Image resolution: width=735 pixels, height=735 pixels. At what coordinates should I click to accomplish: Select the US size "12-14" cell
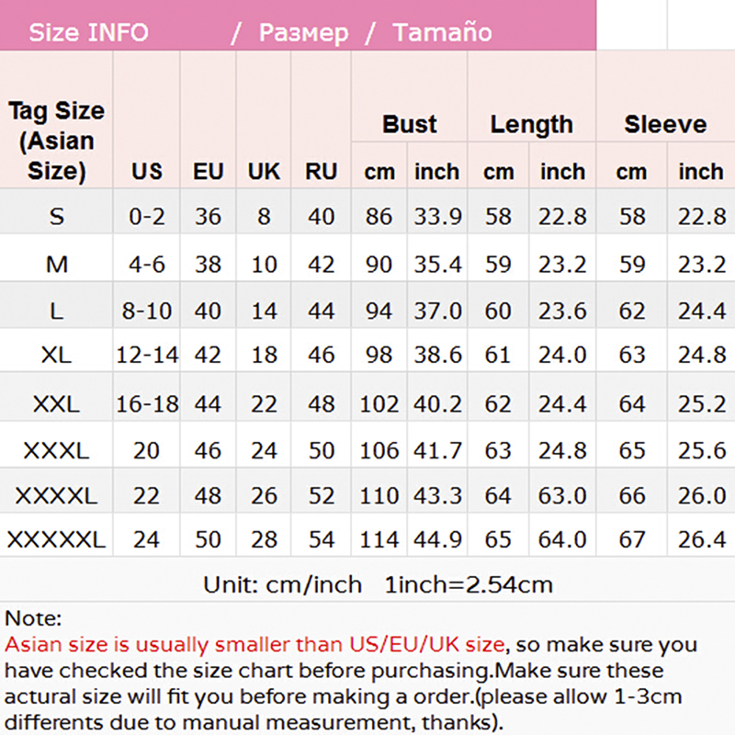tap(147, 356)
